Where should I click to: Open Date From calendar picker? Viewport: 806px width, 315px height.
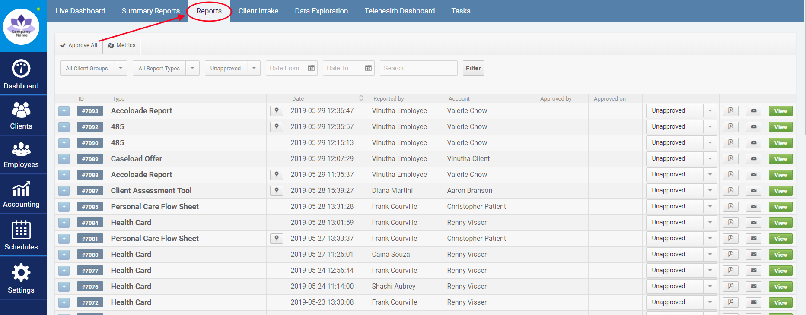click(x=311, y=68)
